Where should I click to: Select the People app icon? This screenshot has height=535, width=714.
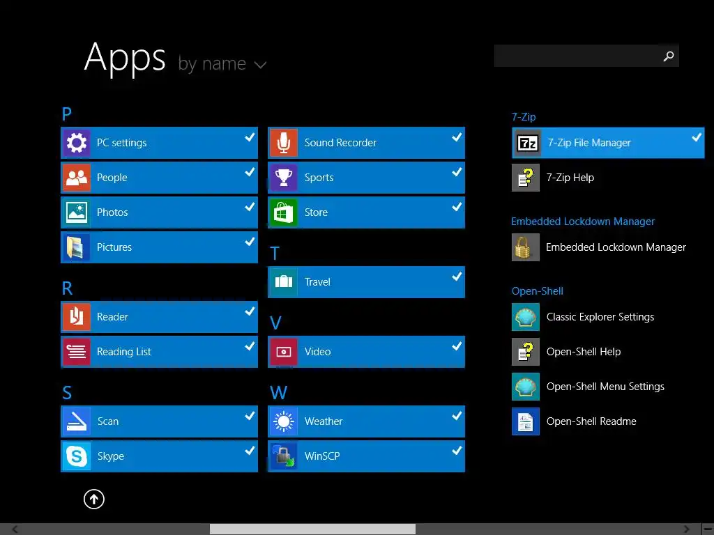tap(77, 178)
